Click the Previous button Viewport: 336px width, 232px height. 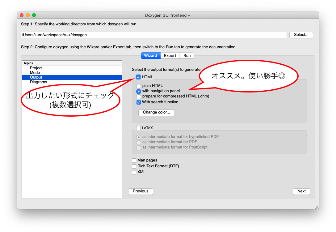141,191
